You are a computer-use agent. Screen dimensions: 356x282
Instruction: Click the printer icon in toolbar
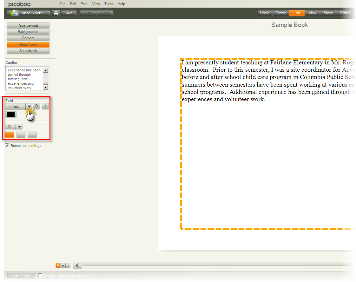[x=56, y=13]
